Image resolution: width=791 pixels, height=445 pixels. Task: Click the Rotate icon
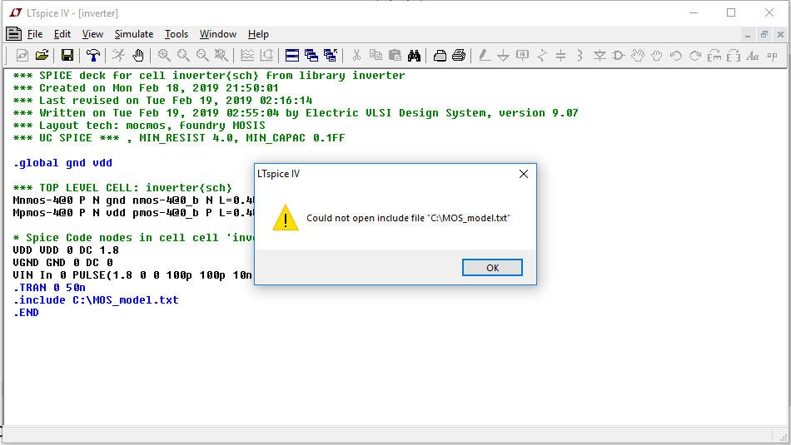714,56
